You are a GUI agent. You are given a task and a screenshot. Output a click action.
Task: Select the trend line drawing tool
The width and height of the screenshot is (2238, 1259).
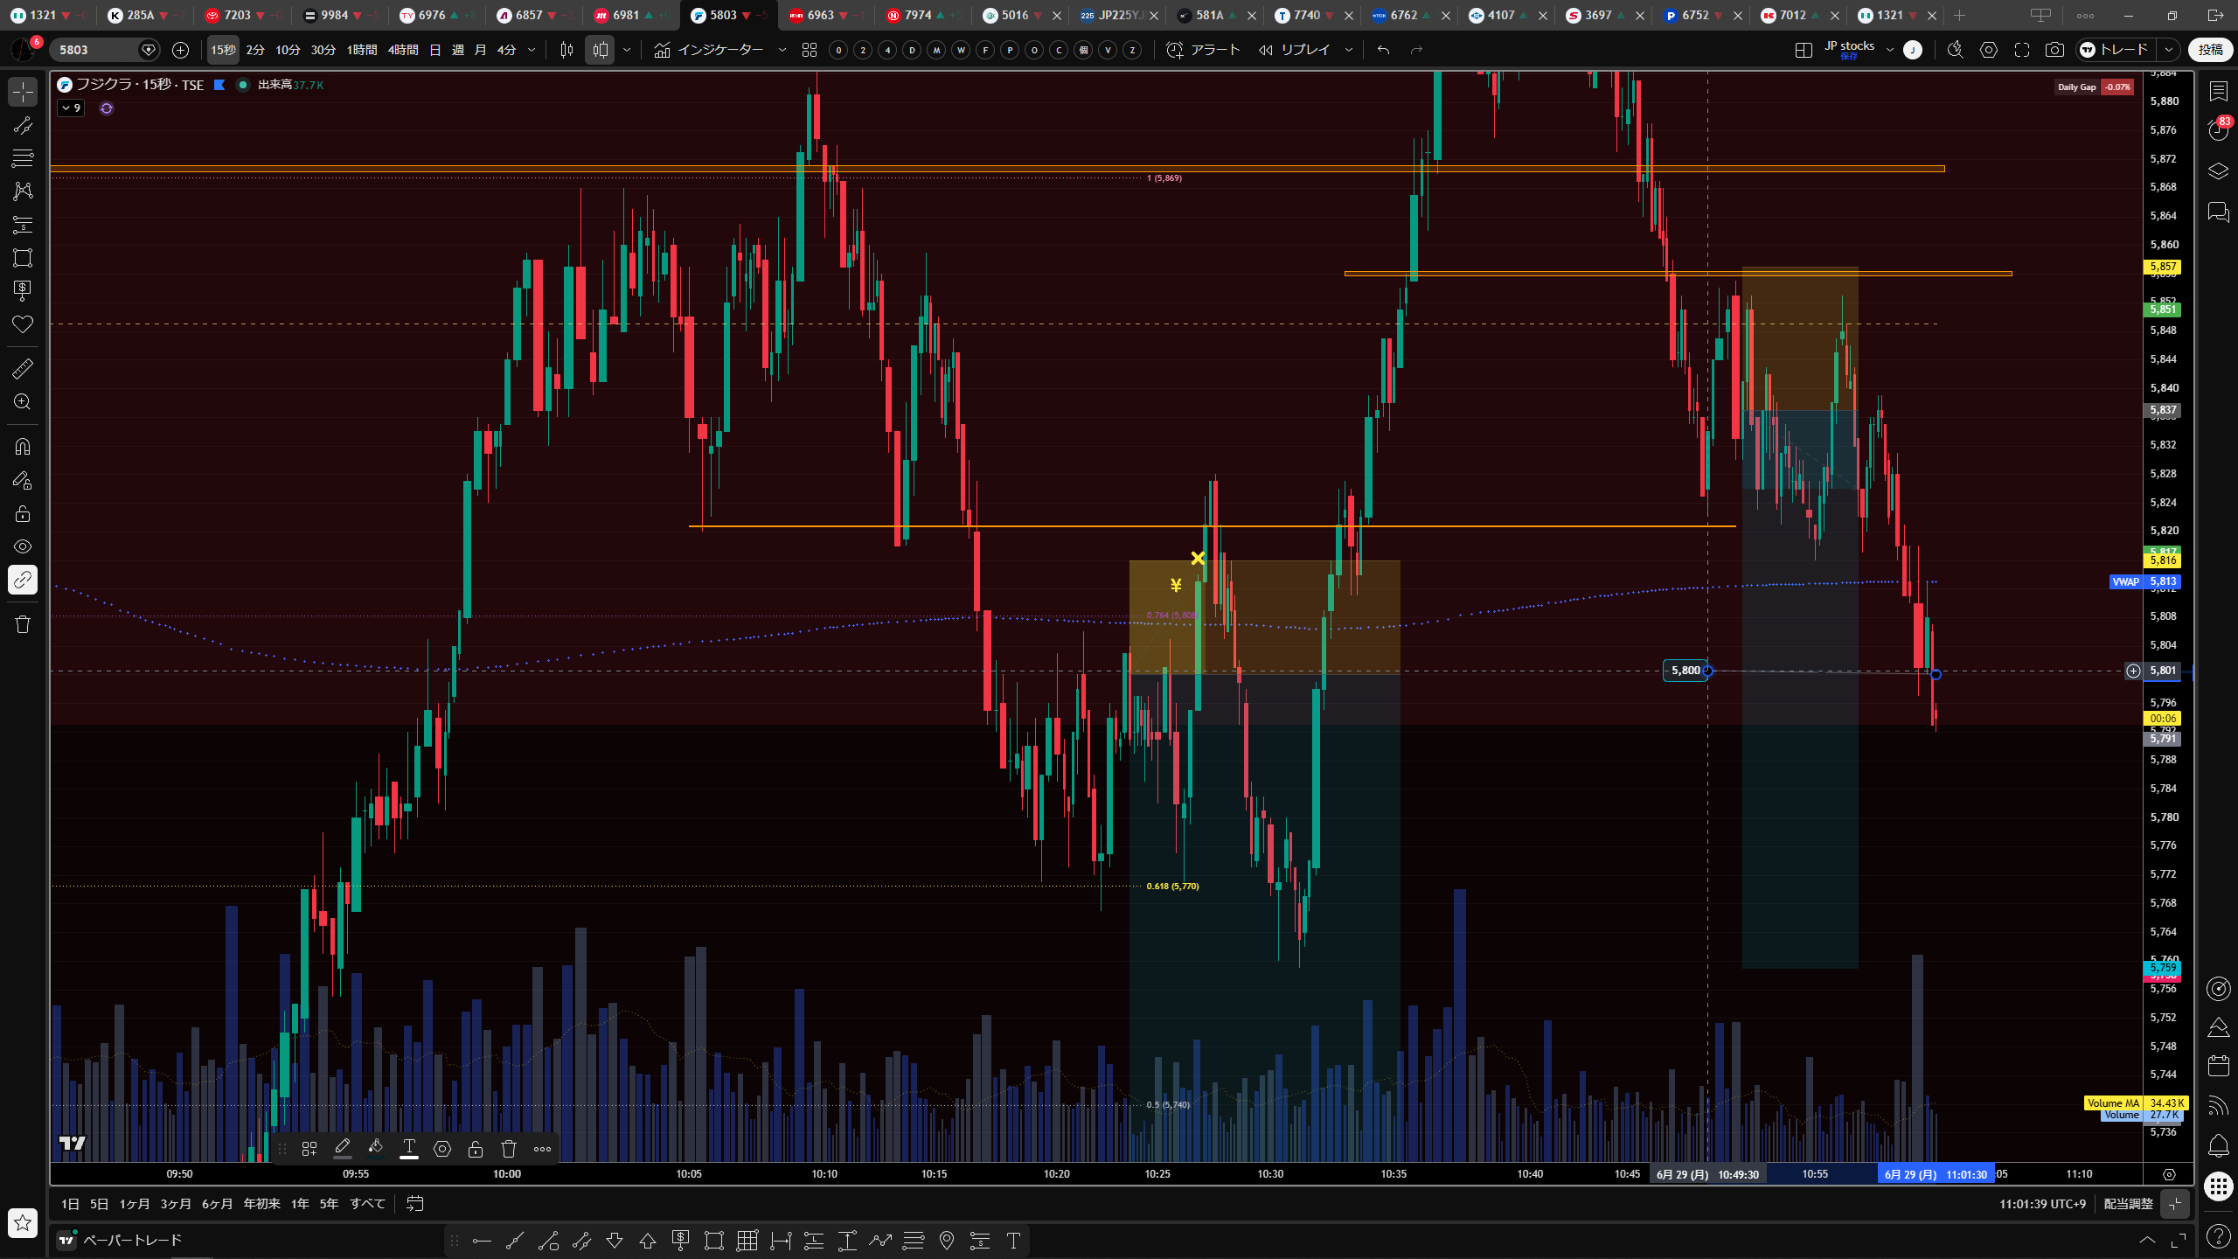23,125
